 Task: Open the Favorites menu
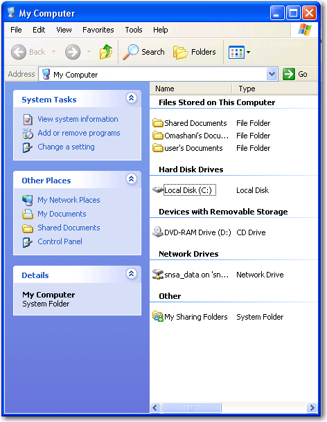point(98,30)
